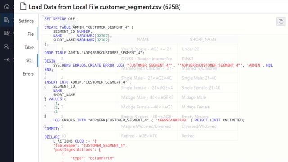Click the SHORT_NAME VARCHAR2 column definition

81,40
